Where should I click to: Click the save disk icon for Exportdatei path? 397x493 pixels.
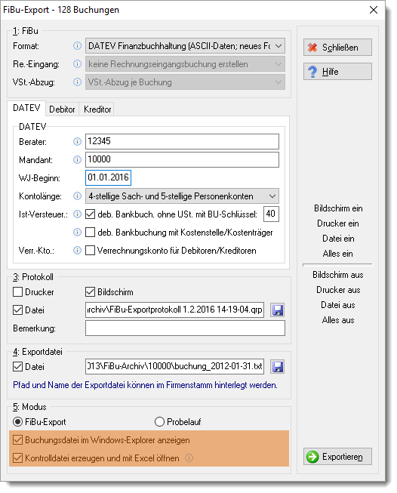tap(278, 367)
